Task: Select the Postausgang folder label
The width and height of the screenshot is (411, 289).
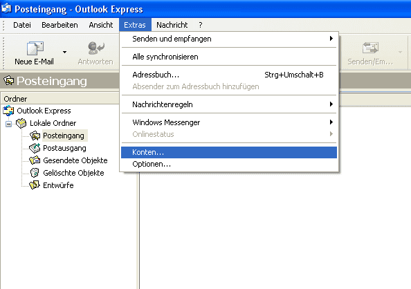Action: click(x=64, y=148)
